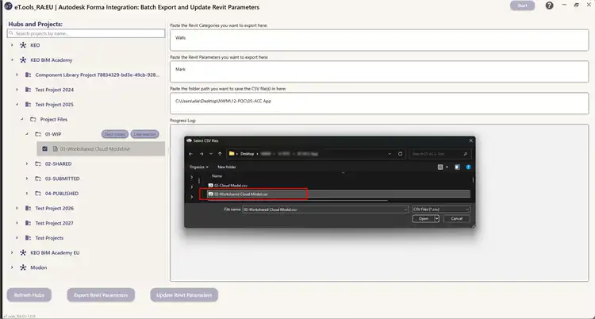
Task: Click the Clear selection button beside 01-WIP
Action: click(x=144, y=134)
